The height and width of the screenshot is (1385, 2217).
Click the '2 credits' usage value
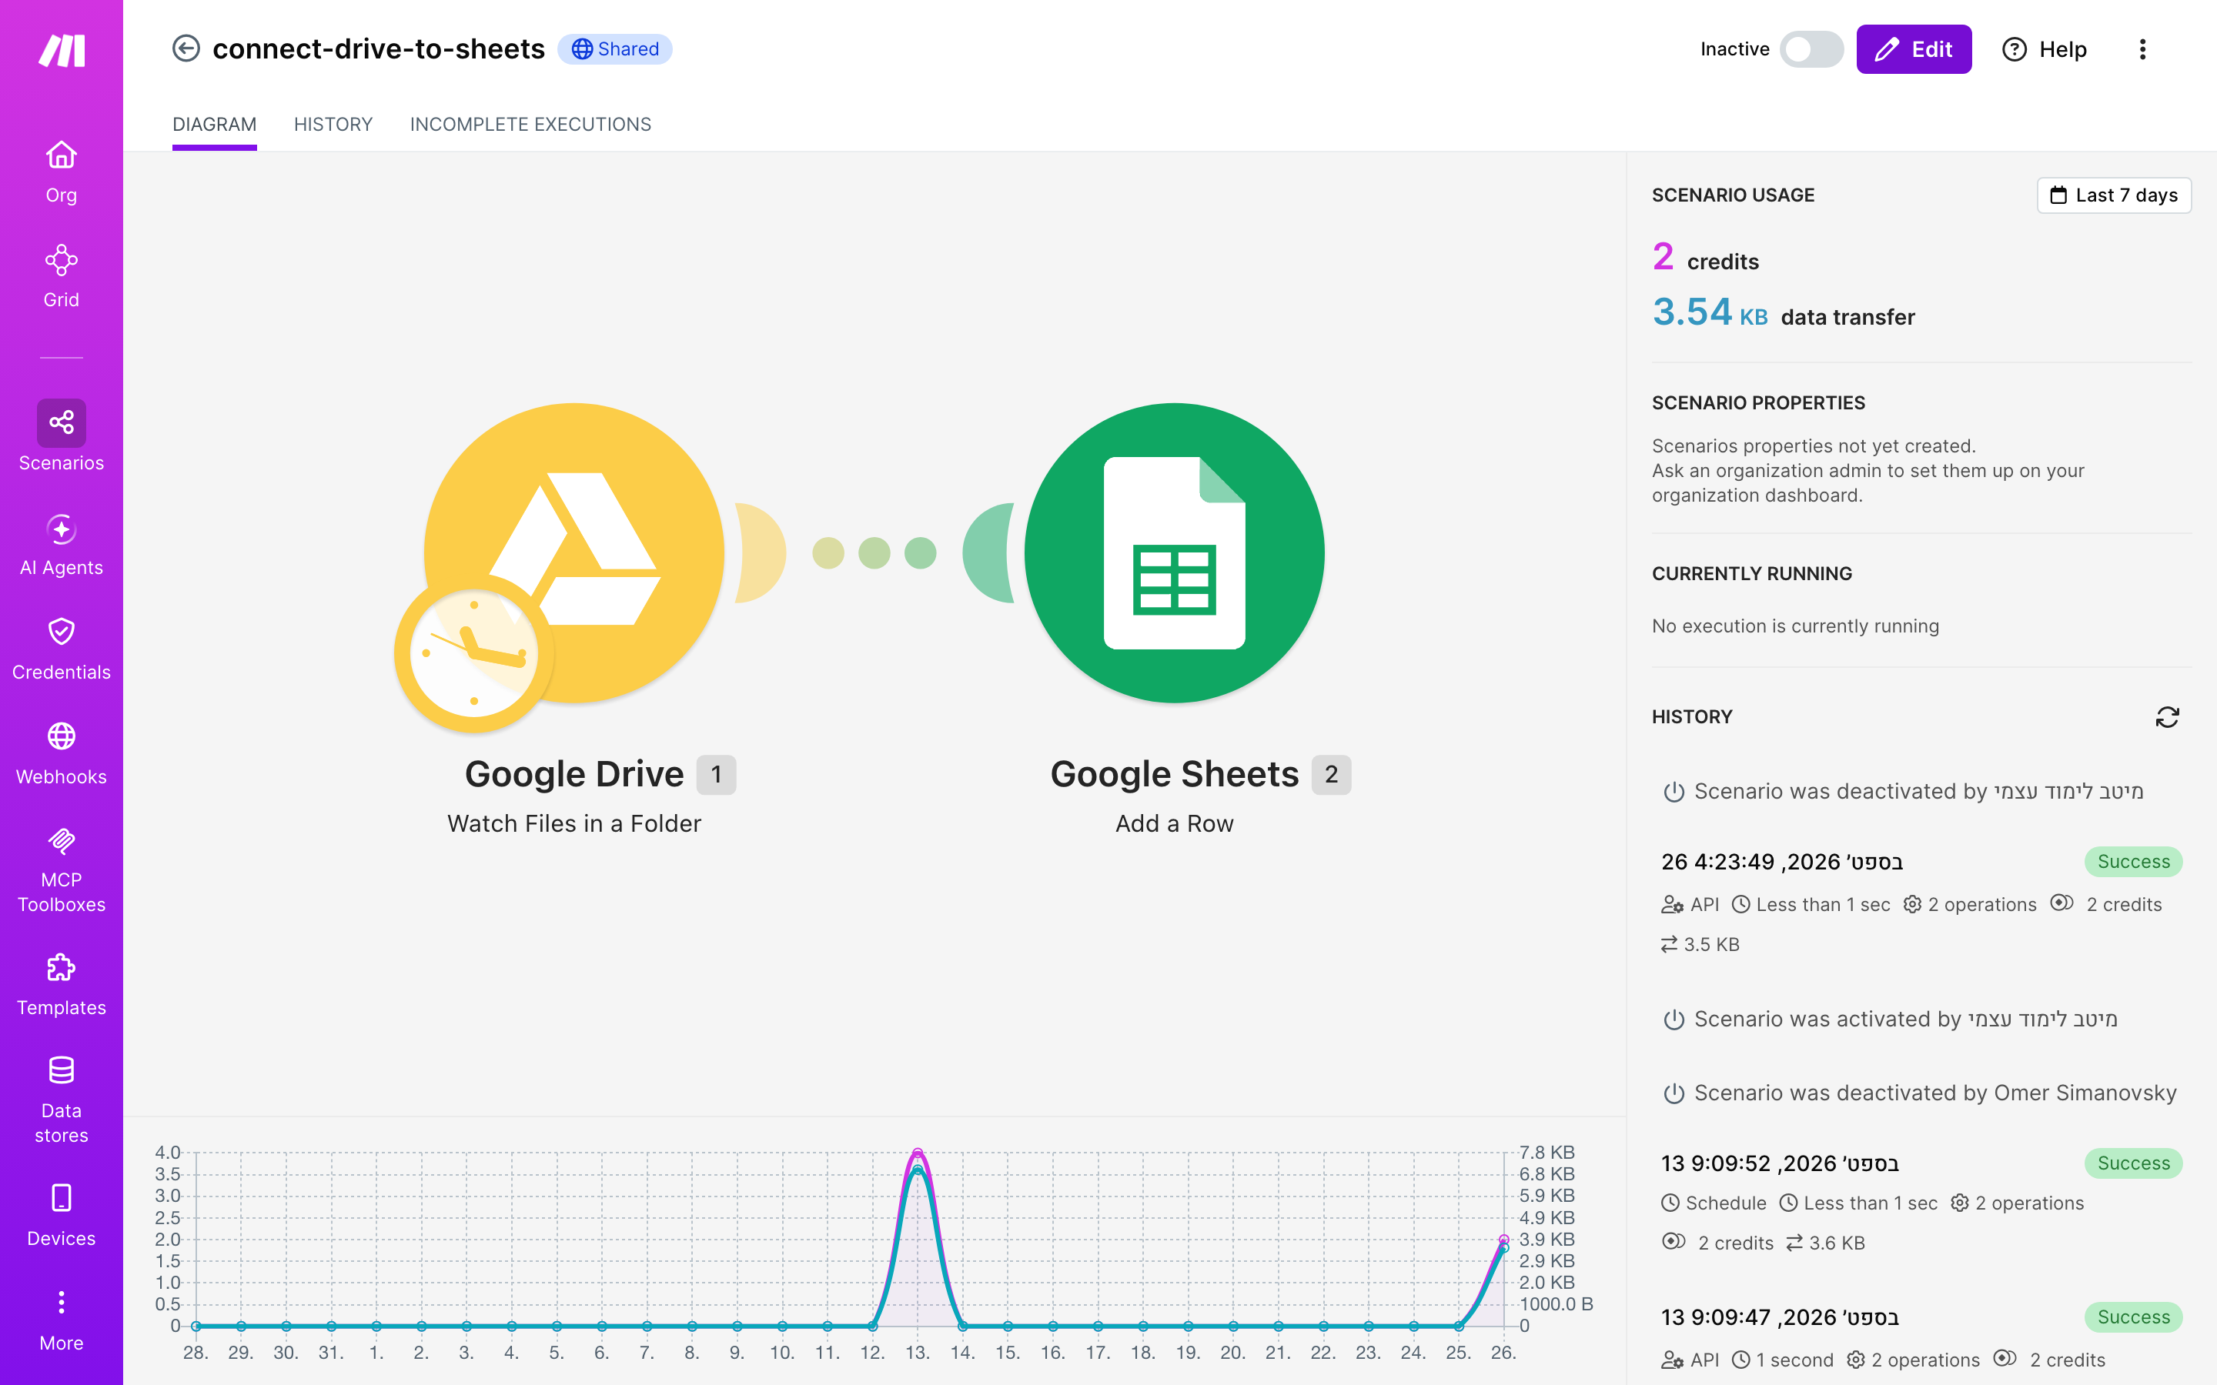(x=1705, y=259)
